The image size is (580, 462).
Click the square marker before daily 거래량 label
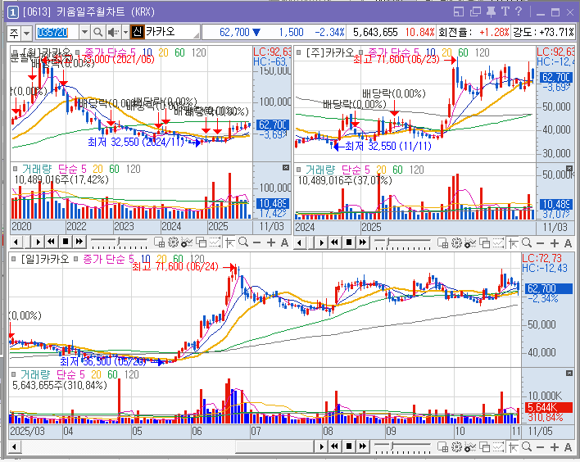[x=14, y=374]
